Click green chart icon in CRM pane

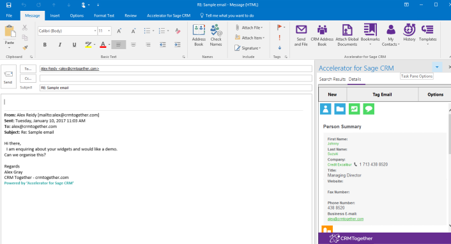pos(355,109)
